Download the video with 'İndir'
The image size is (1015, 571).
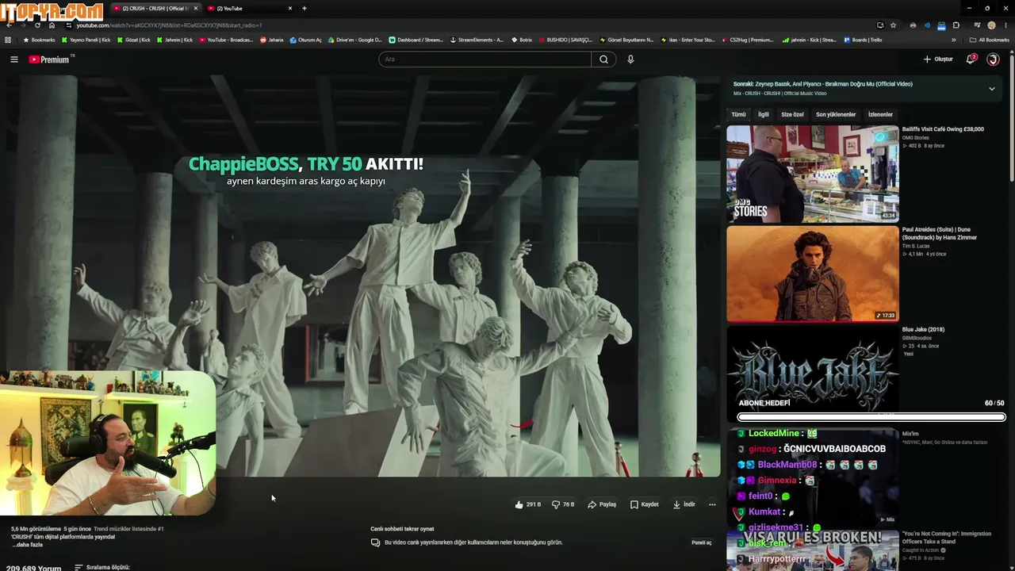coord(684,504)
